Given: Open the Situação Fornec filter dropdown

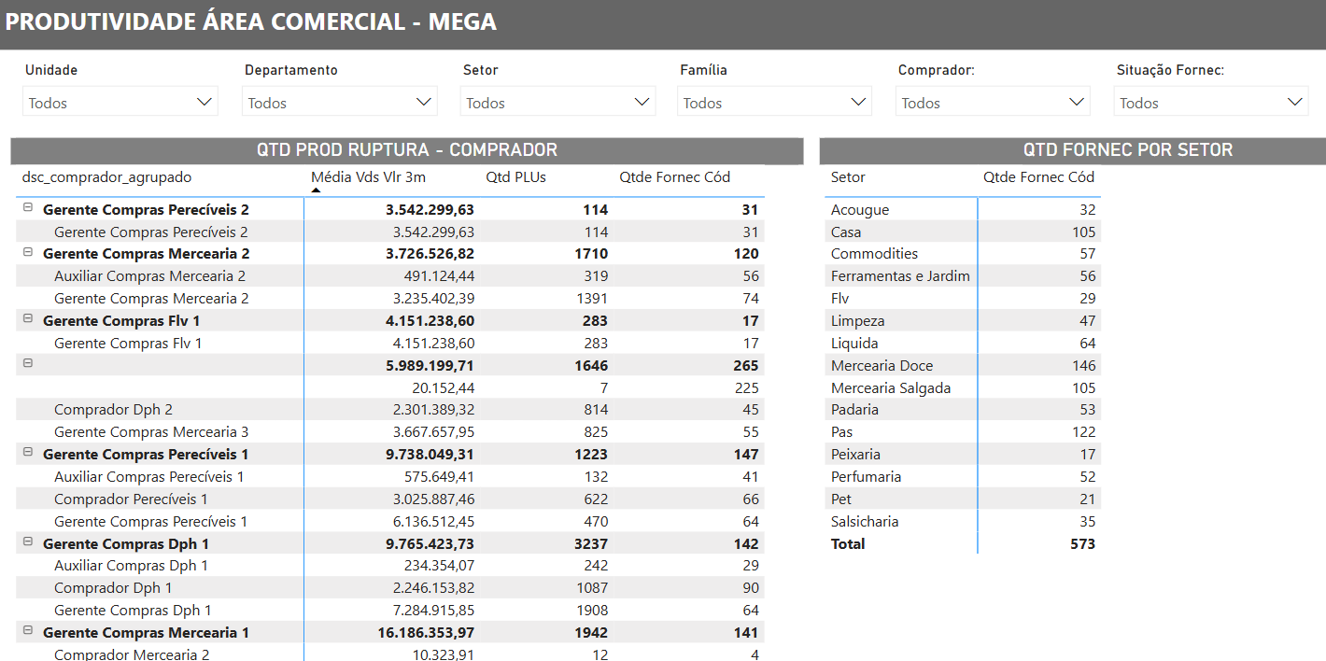Looking at the screenshot, I should (1211, 102).
